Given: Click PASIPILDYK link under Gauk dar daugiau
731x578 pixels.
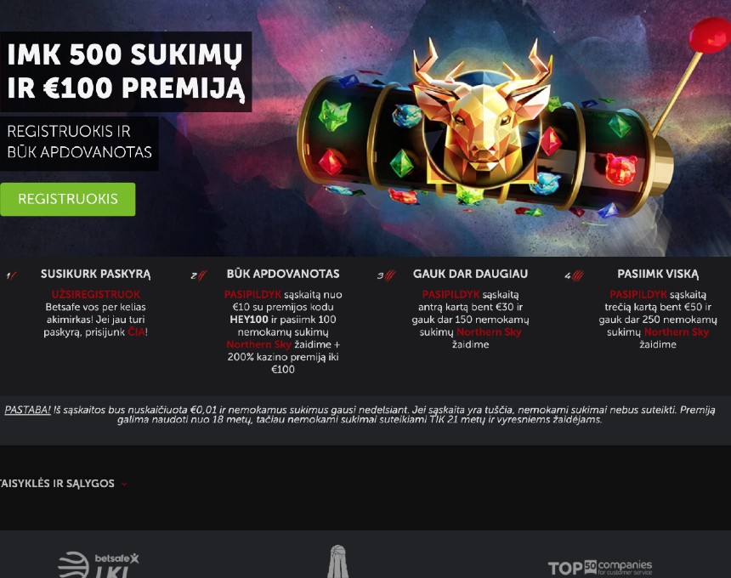Looking at the screenshot, I should (450, 295).
